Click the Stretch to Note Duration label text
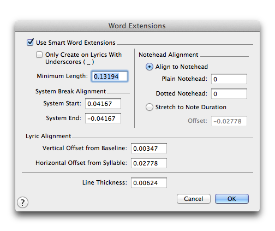Image resolution: width=275 pixels, height=231 pixels. click(191, 107)
